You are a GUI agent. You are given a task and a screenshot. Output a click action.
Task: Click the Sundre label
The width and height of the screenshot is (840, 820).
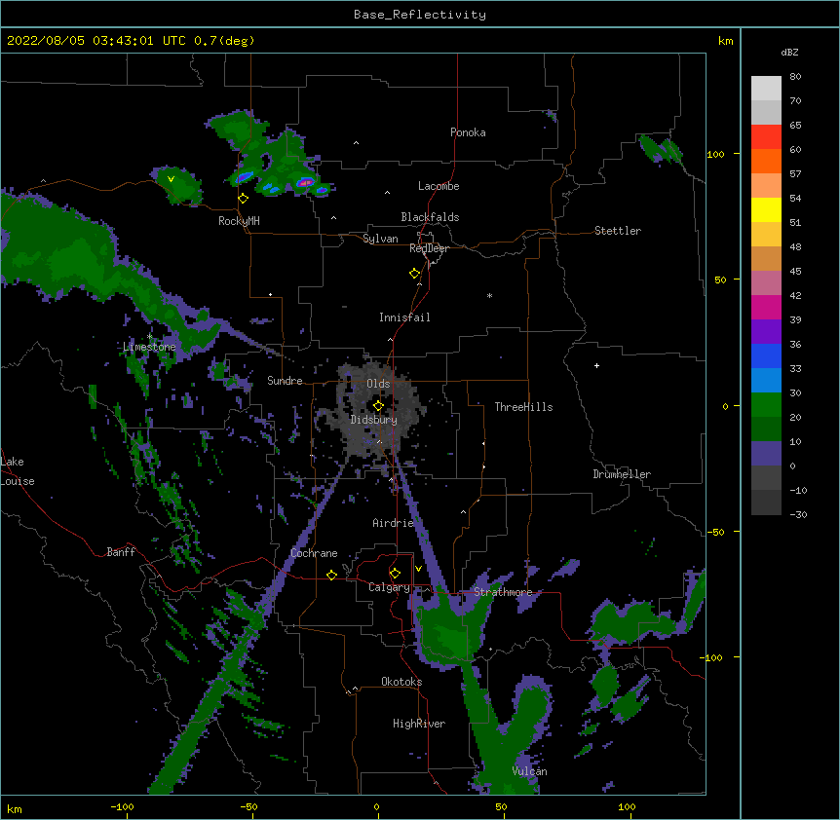coord(285,381)
